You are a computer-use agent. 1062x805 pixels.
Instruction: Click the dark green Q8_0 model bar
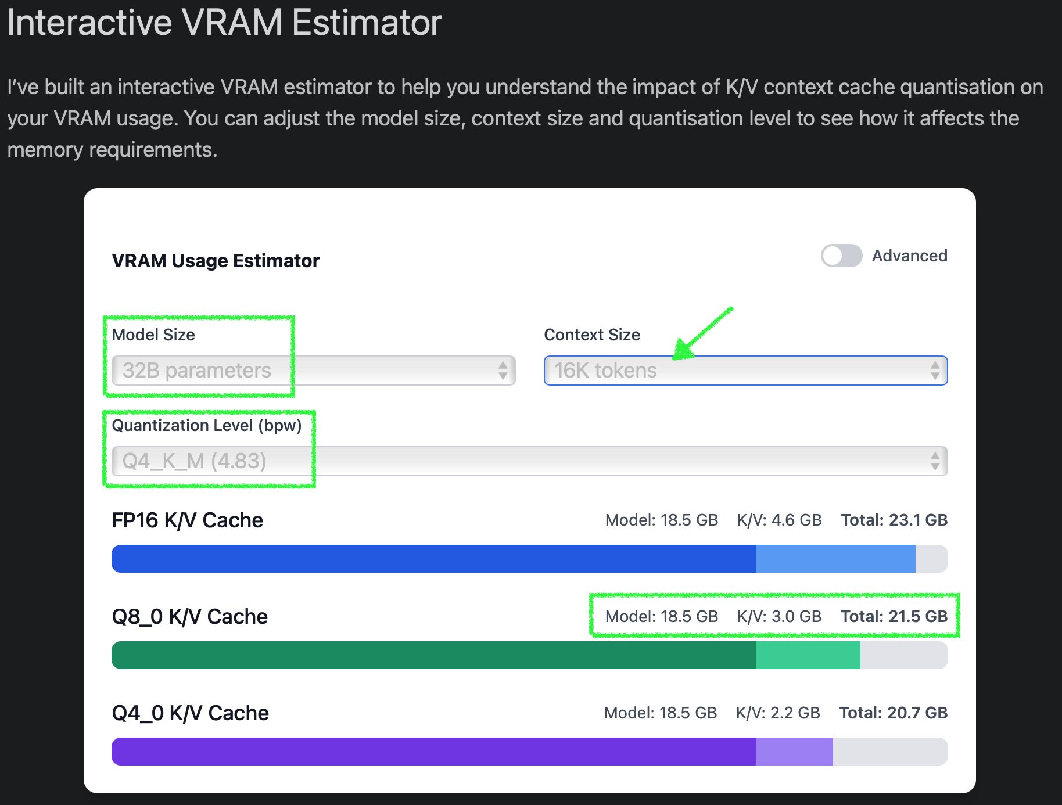coord(433,655)
